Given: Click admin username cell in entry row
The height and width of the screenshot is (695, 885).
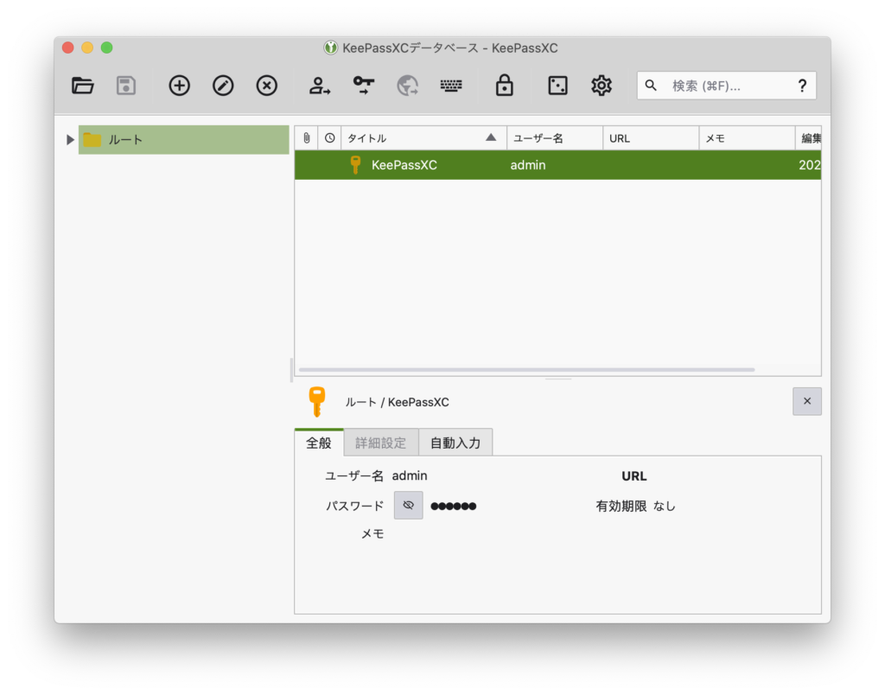Looking at the screenshot, I should 528,165.
